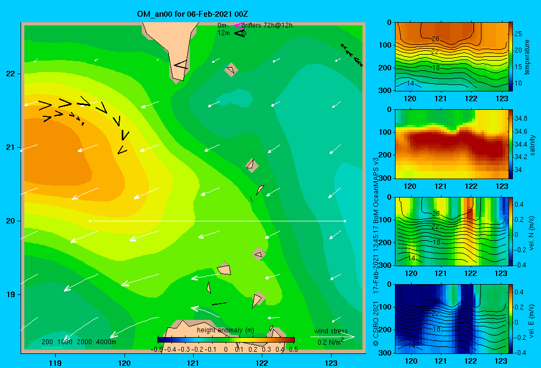
Task: Select the "vel. E (m/s)" axis label
Action: [531, 321]
